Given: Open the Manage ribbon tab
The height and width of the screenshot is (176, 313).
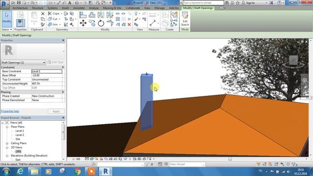Looking at the screenshot, I should pyautogui.click(x=159, y=8).
